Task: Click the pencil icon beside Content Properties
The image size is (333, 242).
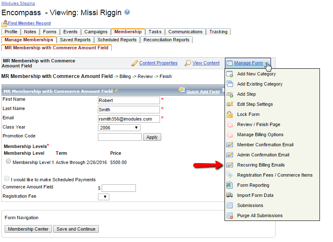Action: [135, 63]
